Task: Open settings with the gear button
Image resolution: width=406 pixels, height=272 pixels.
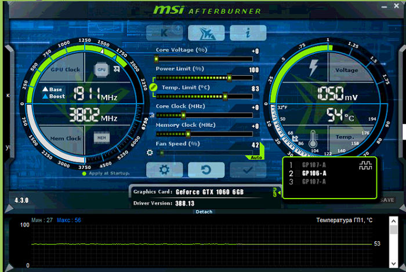Action: pyautogui.click(x=164, y=170)
